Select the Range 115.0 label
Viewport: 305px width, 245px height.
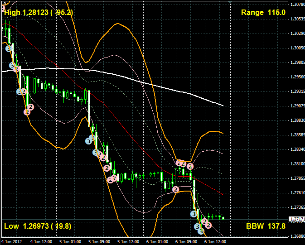[x=263, y=13]
